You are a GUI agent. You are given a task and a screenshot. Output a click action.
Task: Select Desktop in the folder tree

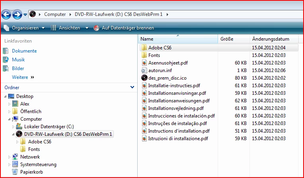(x=25, y=96)
